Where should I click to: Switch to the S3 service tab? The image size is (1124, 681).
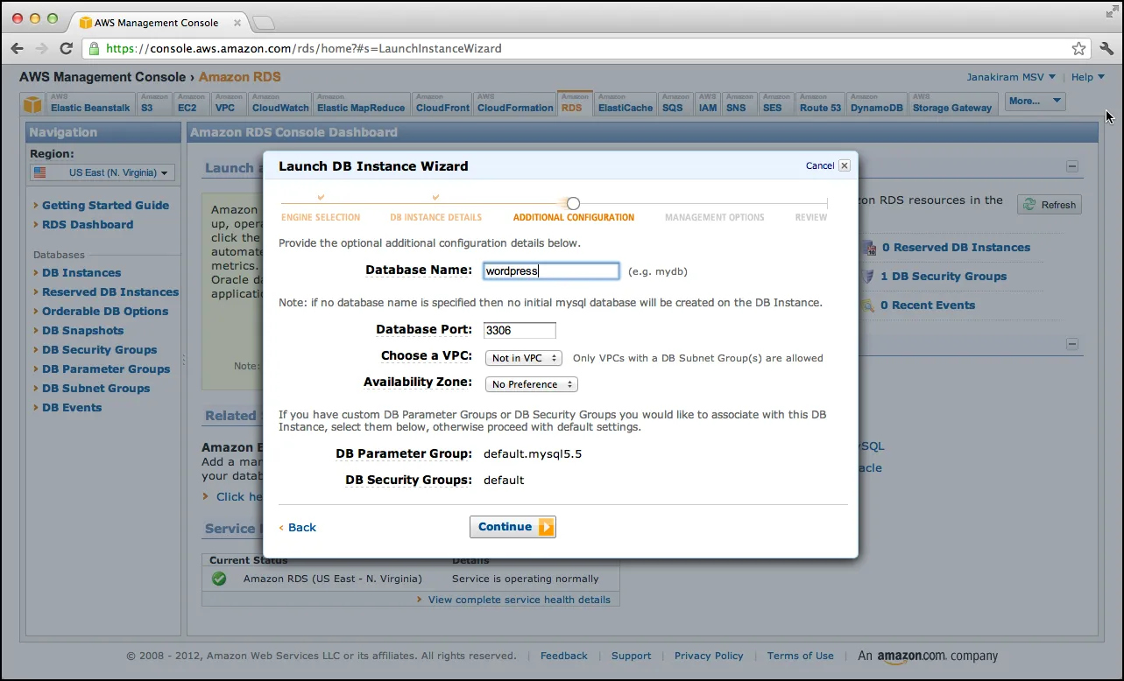pyautogui.click(x=154, y=103)
